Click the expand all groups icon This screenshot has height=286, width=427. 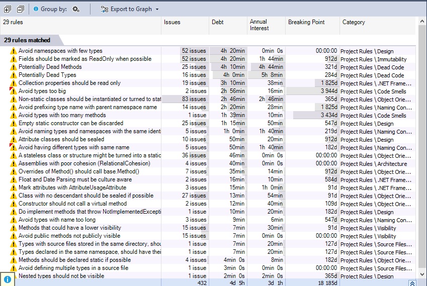coord(8,9)
